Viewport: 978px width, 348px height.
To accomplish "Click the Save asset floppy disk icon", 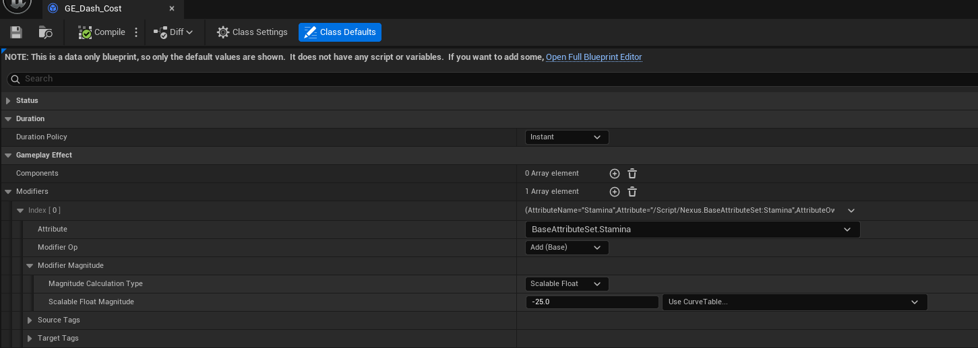I will point(16,32).
